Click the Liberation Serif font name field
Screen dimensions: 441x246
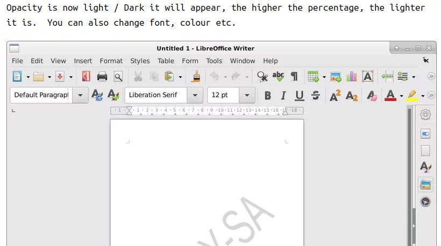[x=156, y=95]
